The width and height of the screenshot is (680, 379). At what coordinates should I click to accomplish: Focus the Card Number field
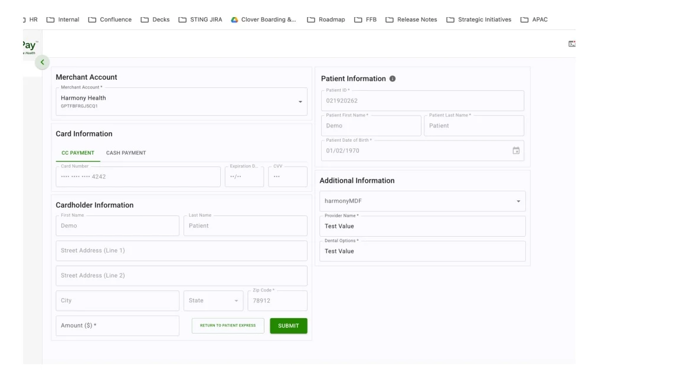tap(138, 177)
